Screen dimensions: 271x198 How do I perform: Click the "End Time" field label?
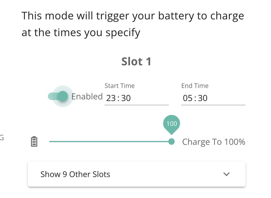pos(195,86)
